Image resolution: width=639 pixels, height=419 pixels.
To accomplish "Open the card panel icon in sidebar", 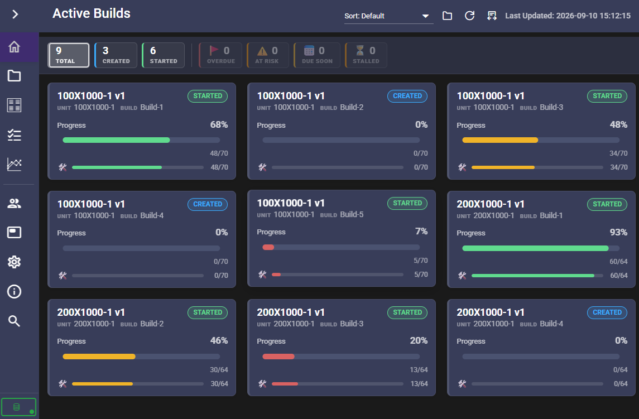I will pyautogui.click(x=15, y=232).
